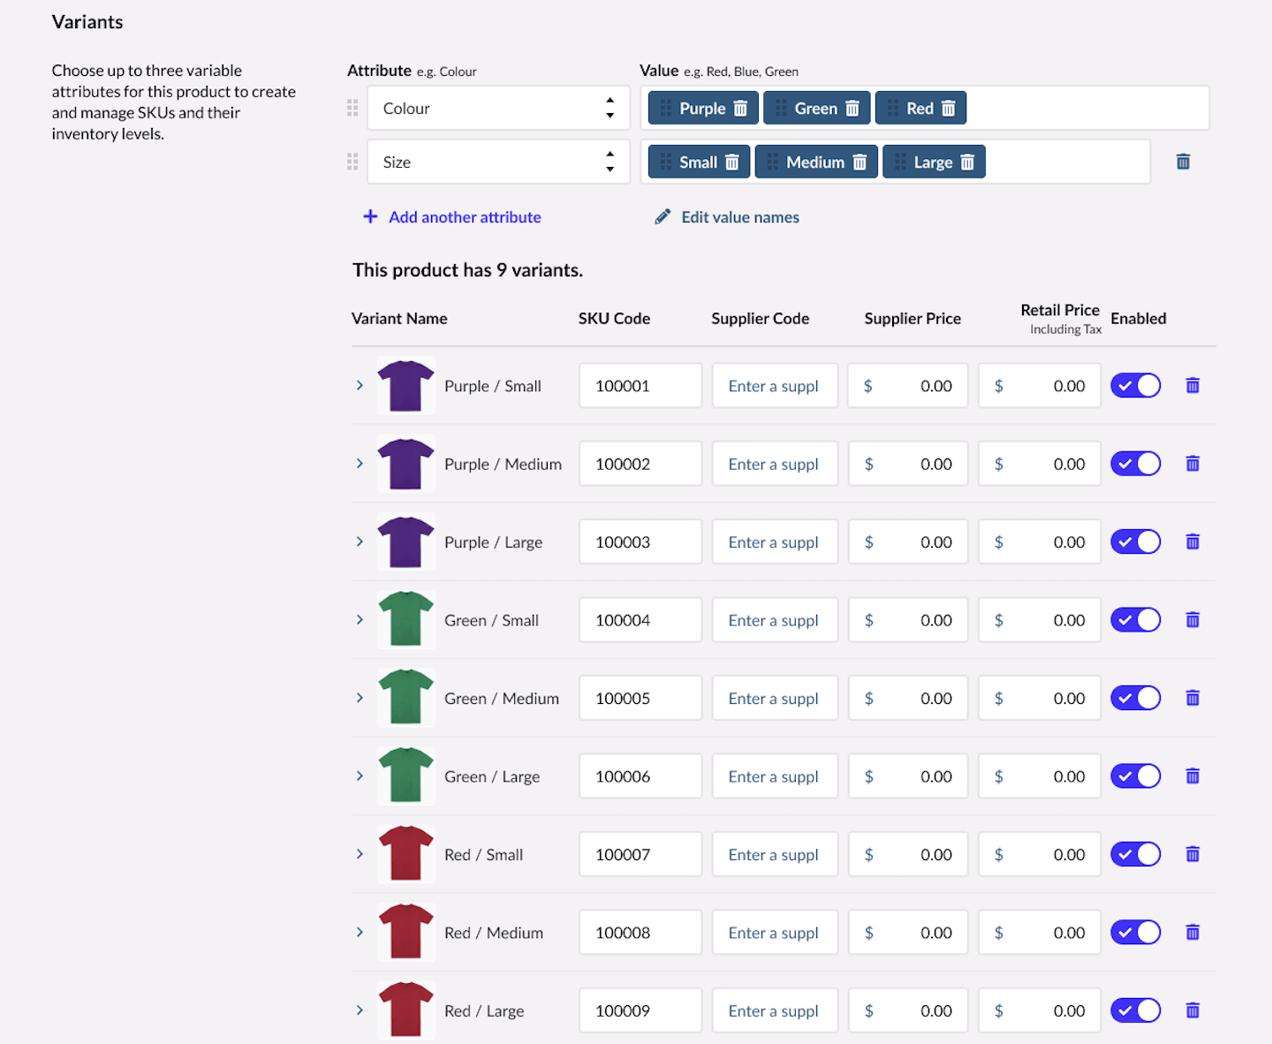Delete the Size attribute row
The image size is (1272, 1044).
[1183, 162]
